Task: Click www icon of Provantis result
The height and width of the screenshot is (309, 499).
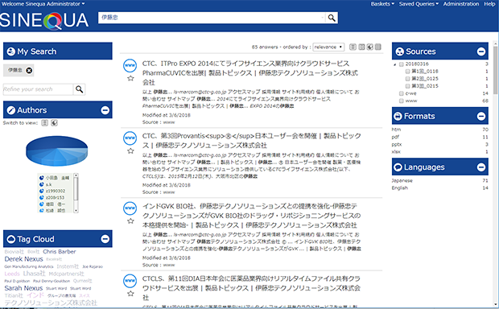Action: (130, 138)
